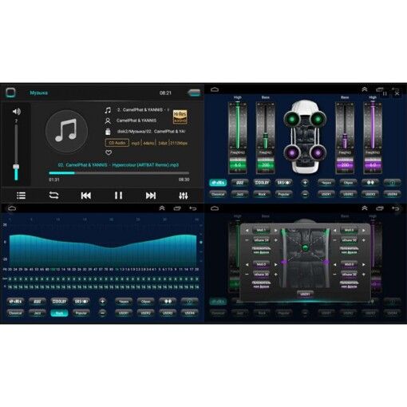
Task: Click USER1 button in speaker position popup
Action: (305, 294)
